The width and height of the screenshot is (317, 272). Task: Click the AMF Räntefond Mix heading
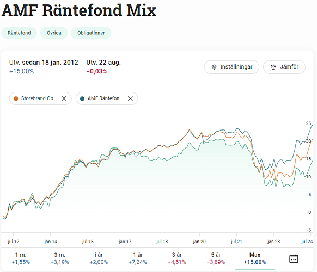point(79,10)
